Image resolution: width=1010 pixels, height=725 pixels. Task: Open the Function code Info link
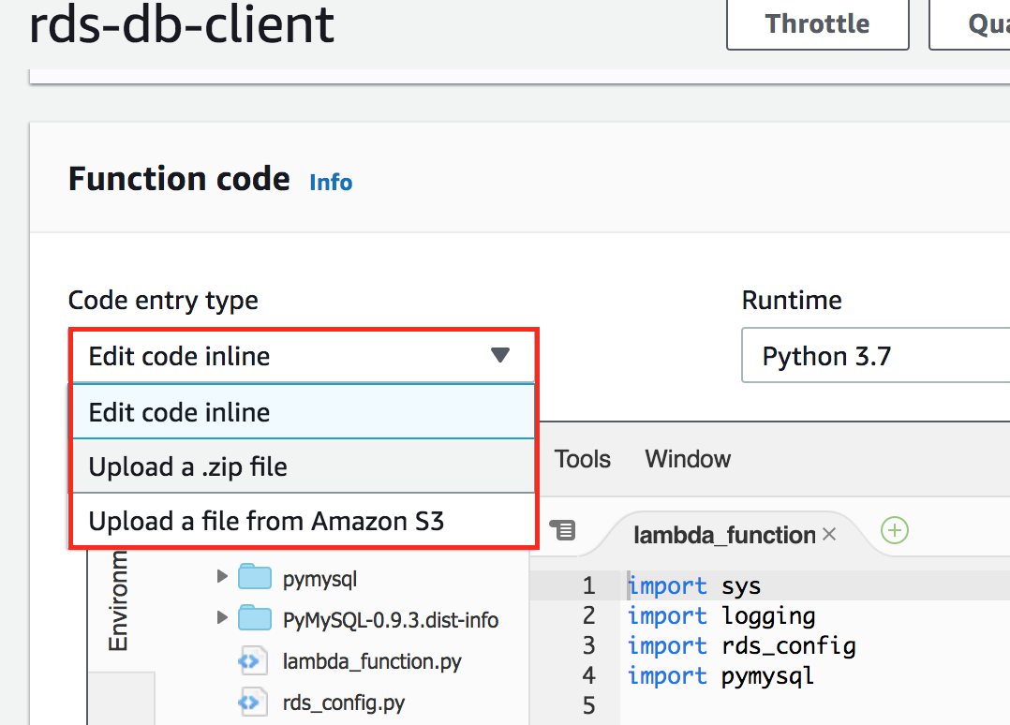(331, 183)
